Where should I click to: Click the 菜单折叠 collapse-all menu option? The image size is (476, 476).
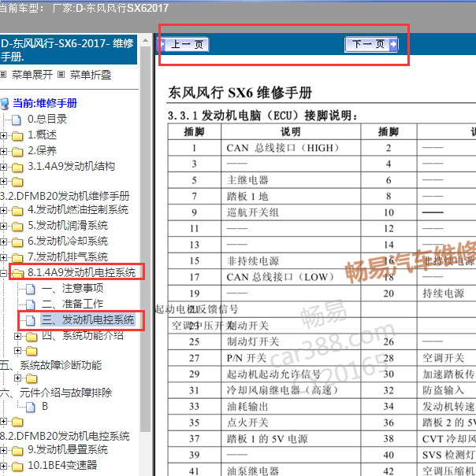point(90,75)
